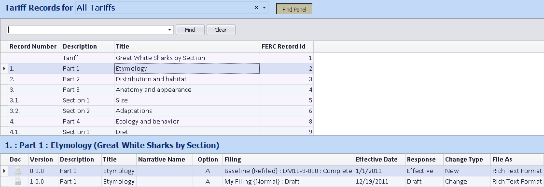Viewport: 544px width, 187px height.
Task: Select the Adaptations title cell
Action: point(187,111)
